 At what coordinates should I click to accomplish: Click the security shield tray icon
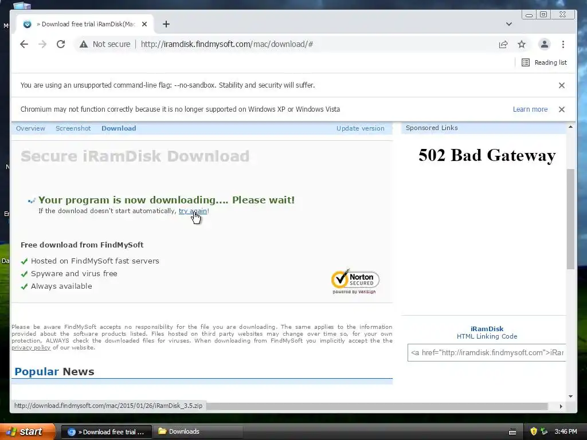tap(534, 431)
